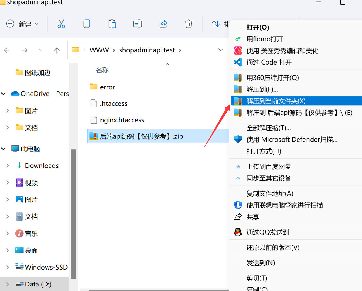Select 此电脑 in navigation pane

point(25,149)
